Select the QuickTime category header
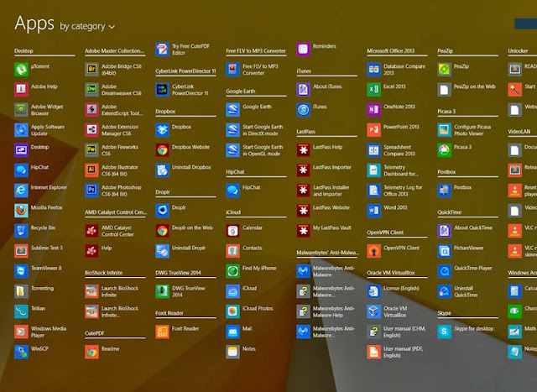 pos(450,212)
